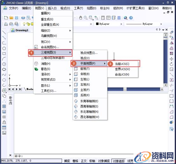
Task: Open the drawing tabs list arrow
Action: click(x=163, y=30)
